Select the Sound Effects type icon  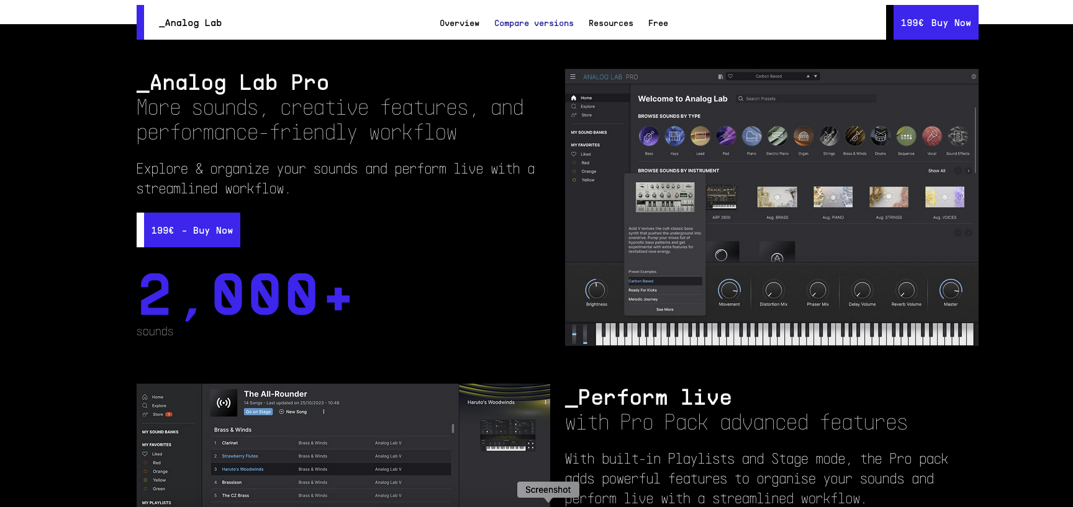point(958,136)
